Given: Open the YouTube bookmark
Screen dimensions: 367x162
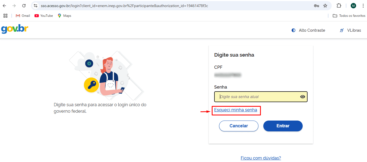Looking at the screenshot, I should (x=44, y=16).
